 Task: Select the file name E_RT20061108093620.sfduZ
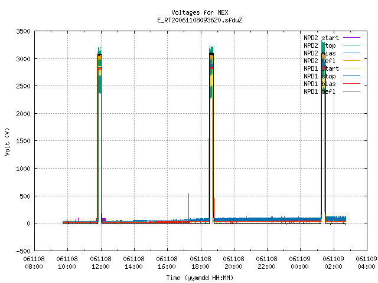click(200, 20)
